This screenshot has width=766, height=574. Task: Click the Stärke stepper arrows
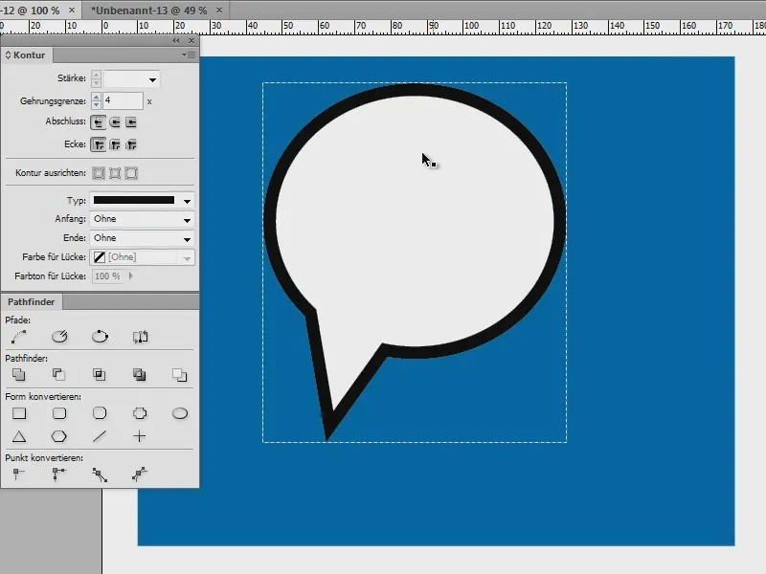97,78
